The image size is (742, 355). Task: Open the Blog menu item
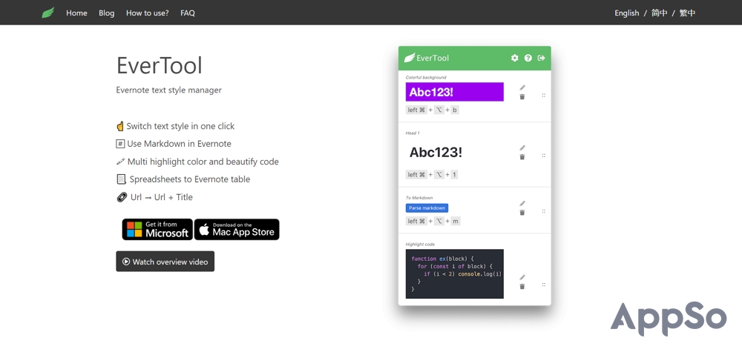pyautogui.click(x=107, y=13)
